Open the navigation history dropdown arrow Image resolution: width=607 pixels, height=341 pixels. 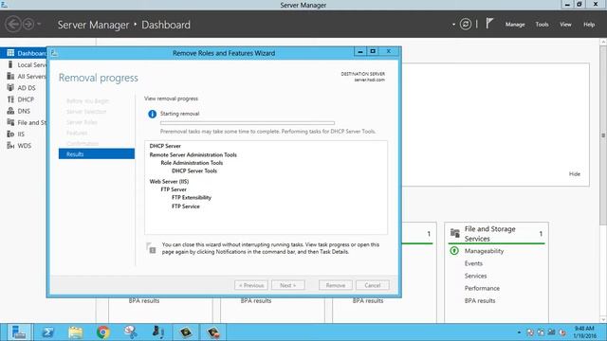click(x=39, y=25)
